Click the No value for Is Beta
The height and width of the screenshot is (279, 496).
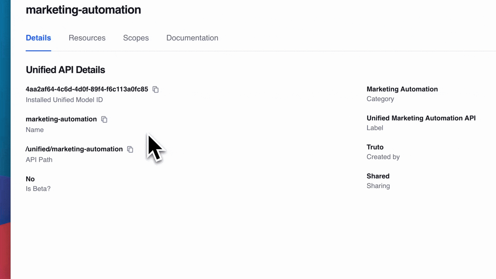click(x=30, y=179)
